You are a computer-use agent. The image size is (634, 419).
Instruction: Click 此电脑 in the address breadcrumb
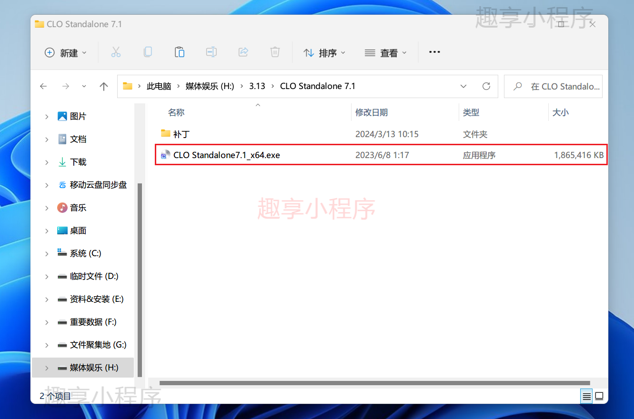[x=159, y=86]
